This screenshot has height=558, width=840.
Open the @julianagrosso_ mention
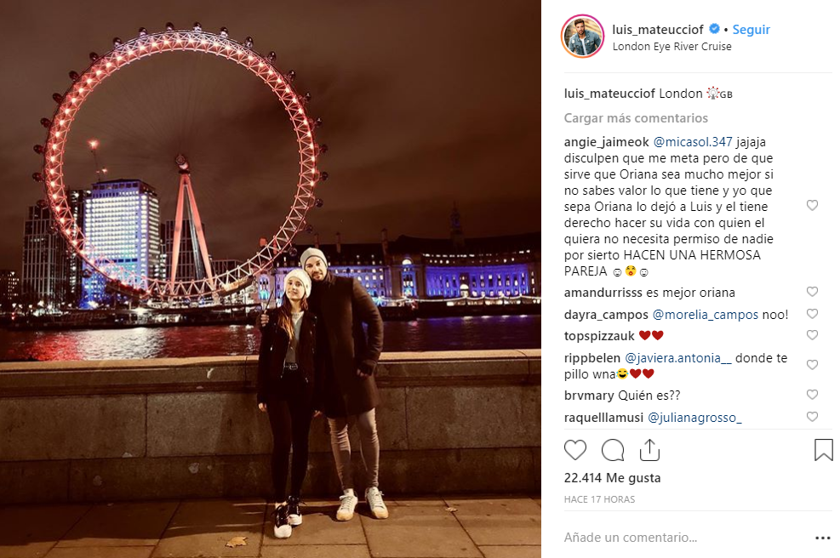click(x=694, y=418)
